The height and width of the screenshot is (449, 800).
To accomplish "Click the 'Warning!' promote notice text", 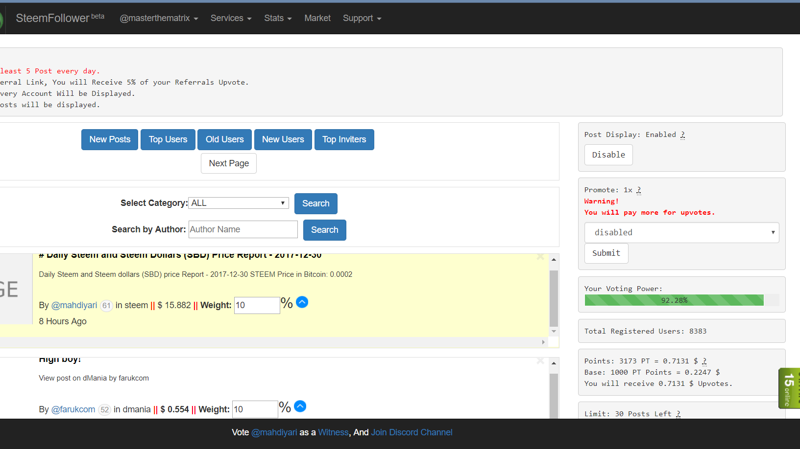I will tap(602, 201).
